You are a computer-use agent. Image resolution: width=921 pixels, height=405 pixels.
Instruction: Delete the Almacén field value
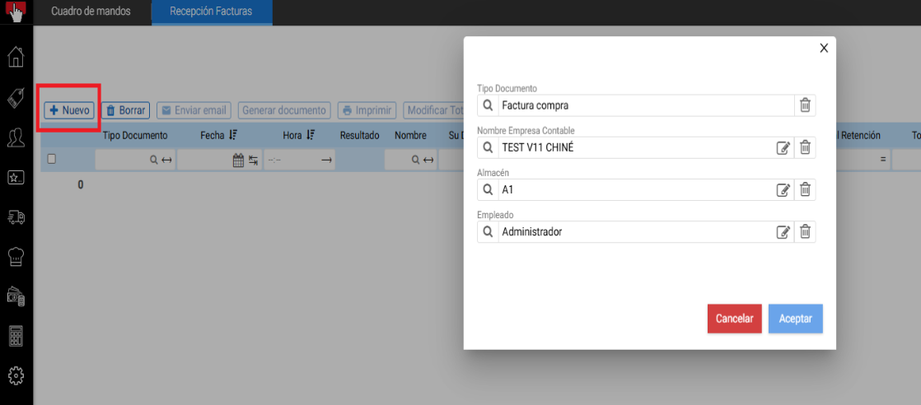[x=806, y=189]
